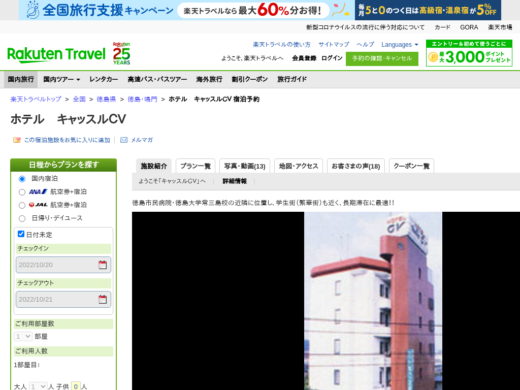Click the 全国旅行支援キャンペーン banner
Viewport: 520px width, 390px height.
(187, 10)
